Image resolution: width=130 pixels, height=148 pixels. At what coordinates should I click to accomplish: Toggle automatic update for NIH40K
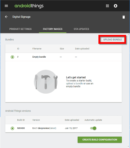[93, 128]
